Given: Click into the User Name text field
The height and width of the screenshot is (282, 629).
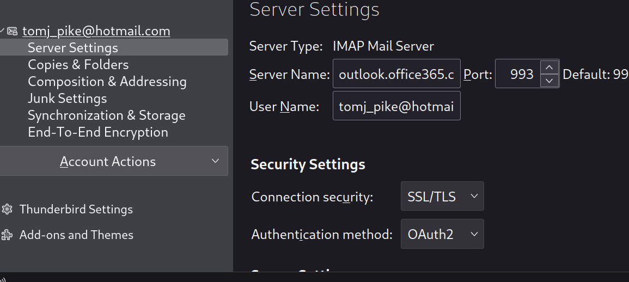Looking at the screenshot, I should tap(396, 106).
